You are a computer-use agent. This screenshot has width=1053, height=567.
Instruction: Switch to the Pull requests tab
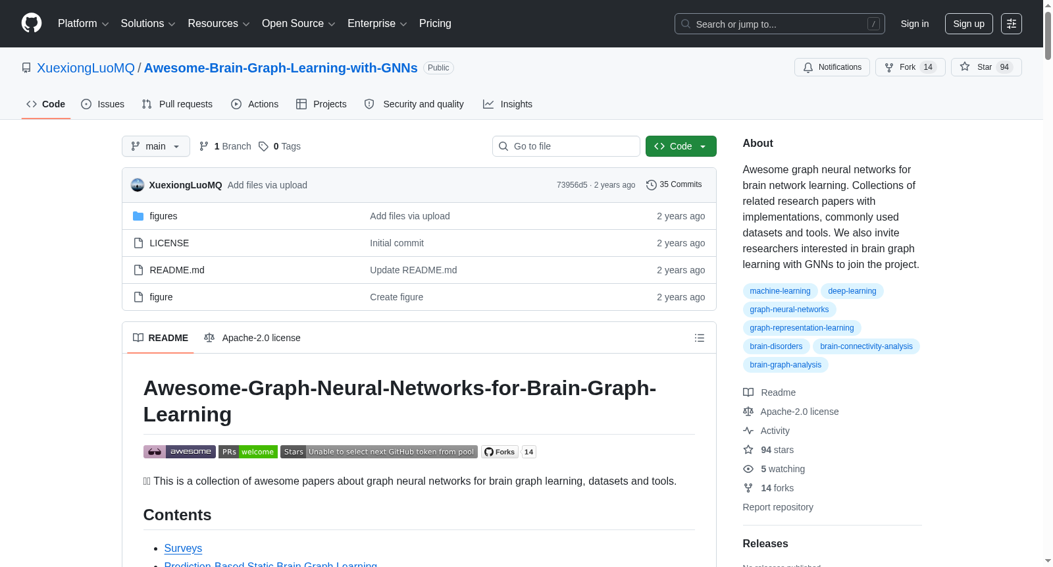[x=177, y=104]
